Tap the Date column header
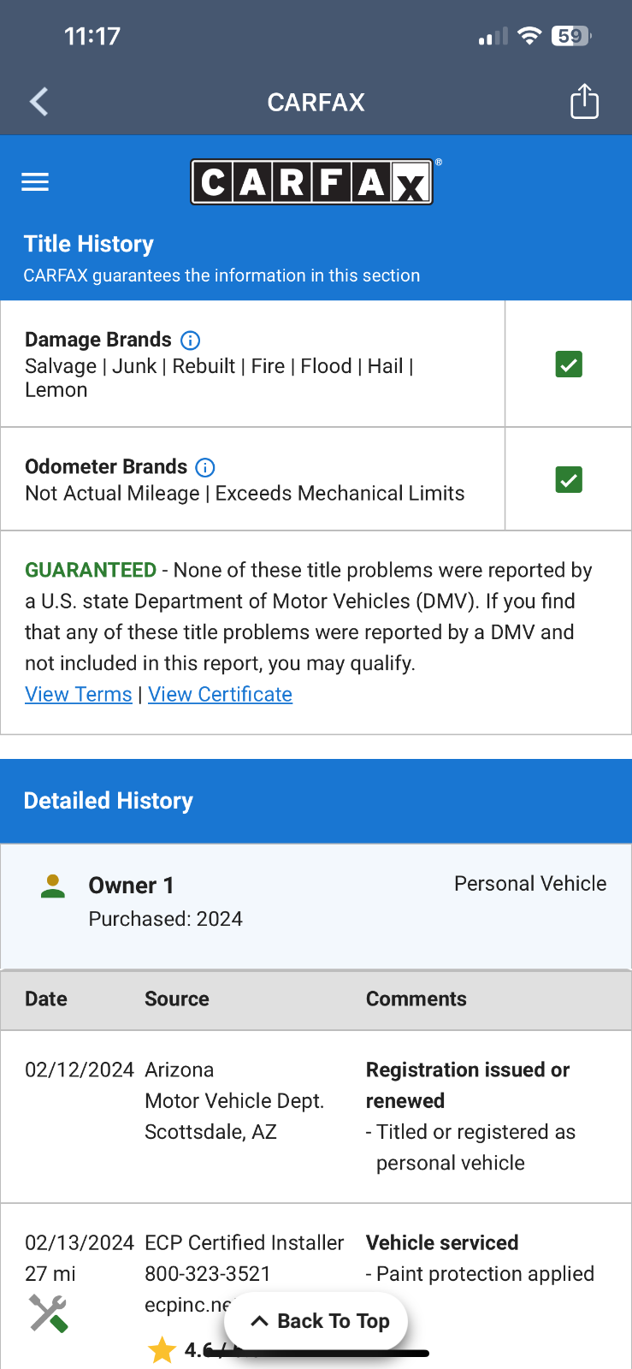Screen dimensions: 632x1369 46,999
